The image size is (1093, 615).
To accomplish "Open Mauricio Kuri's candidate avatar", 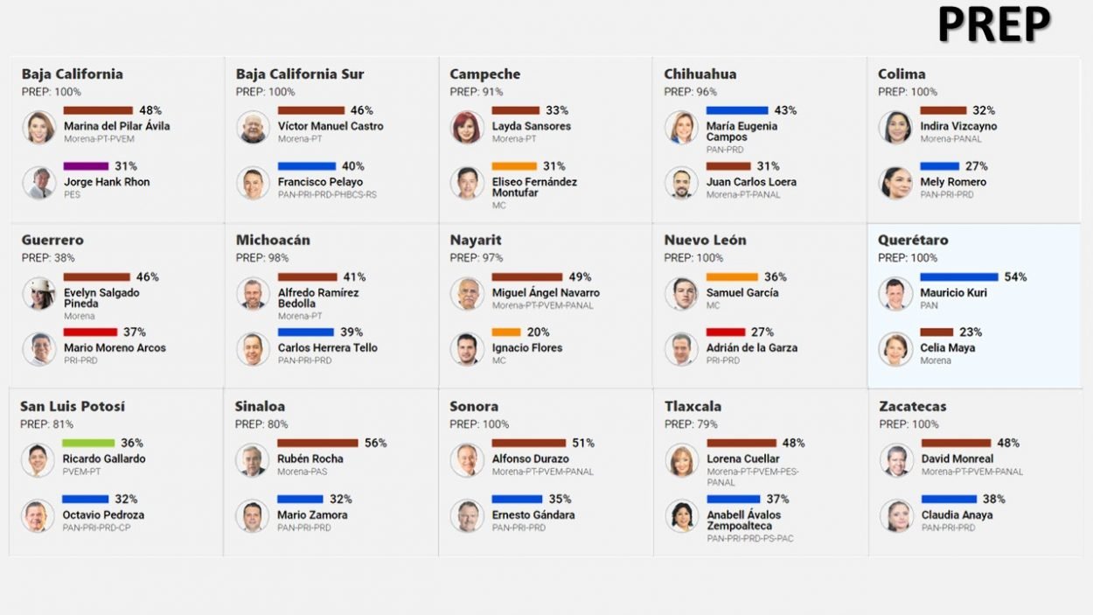I will (x=895, y=294).
